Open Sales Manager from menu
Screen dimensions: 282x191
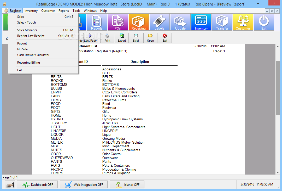[43, 30]
